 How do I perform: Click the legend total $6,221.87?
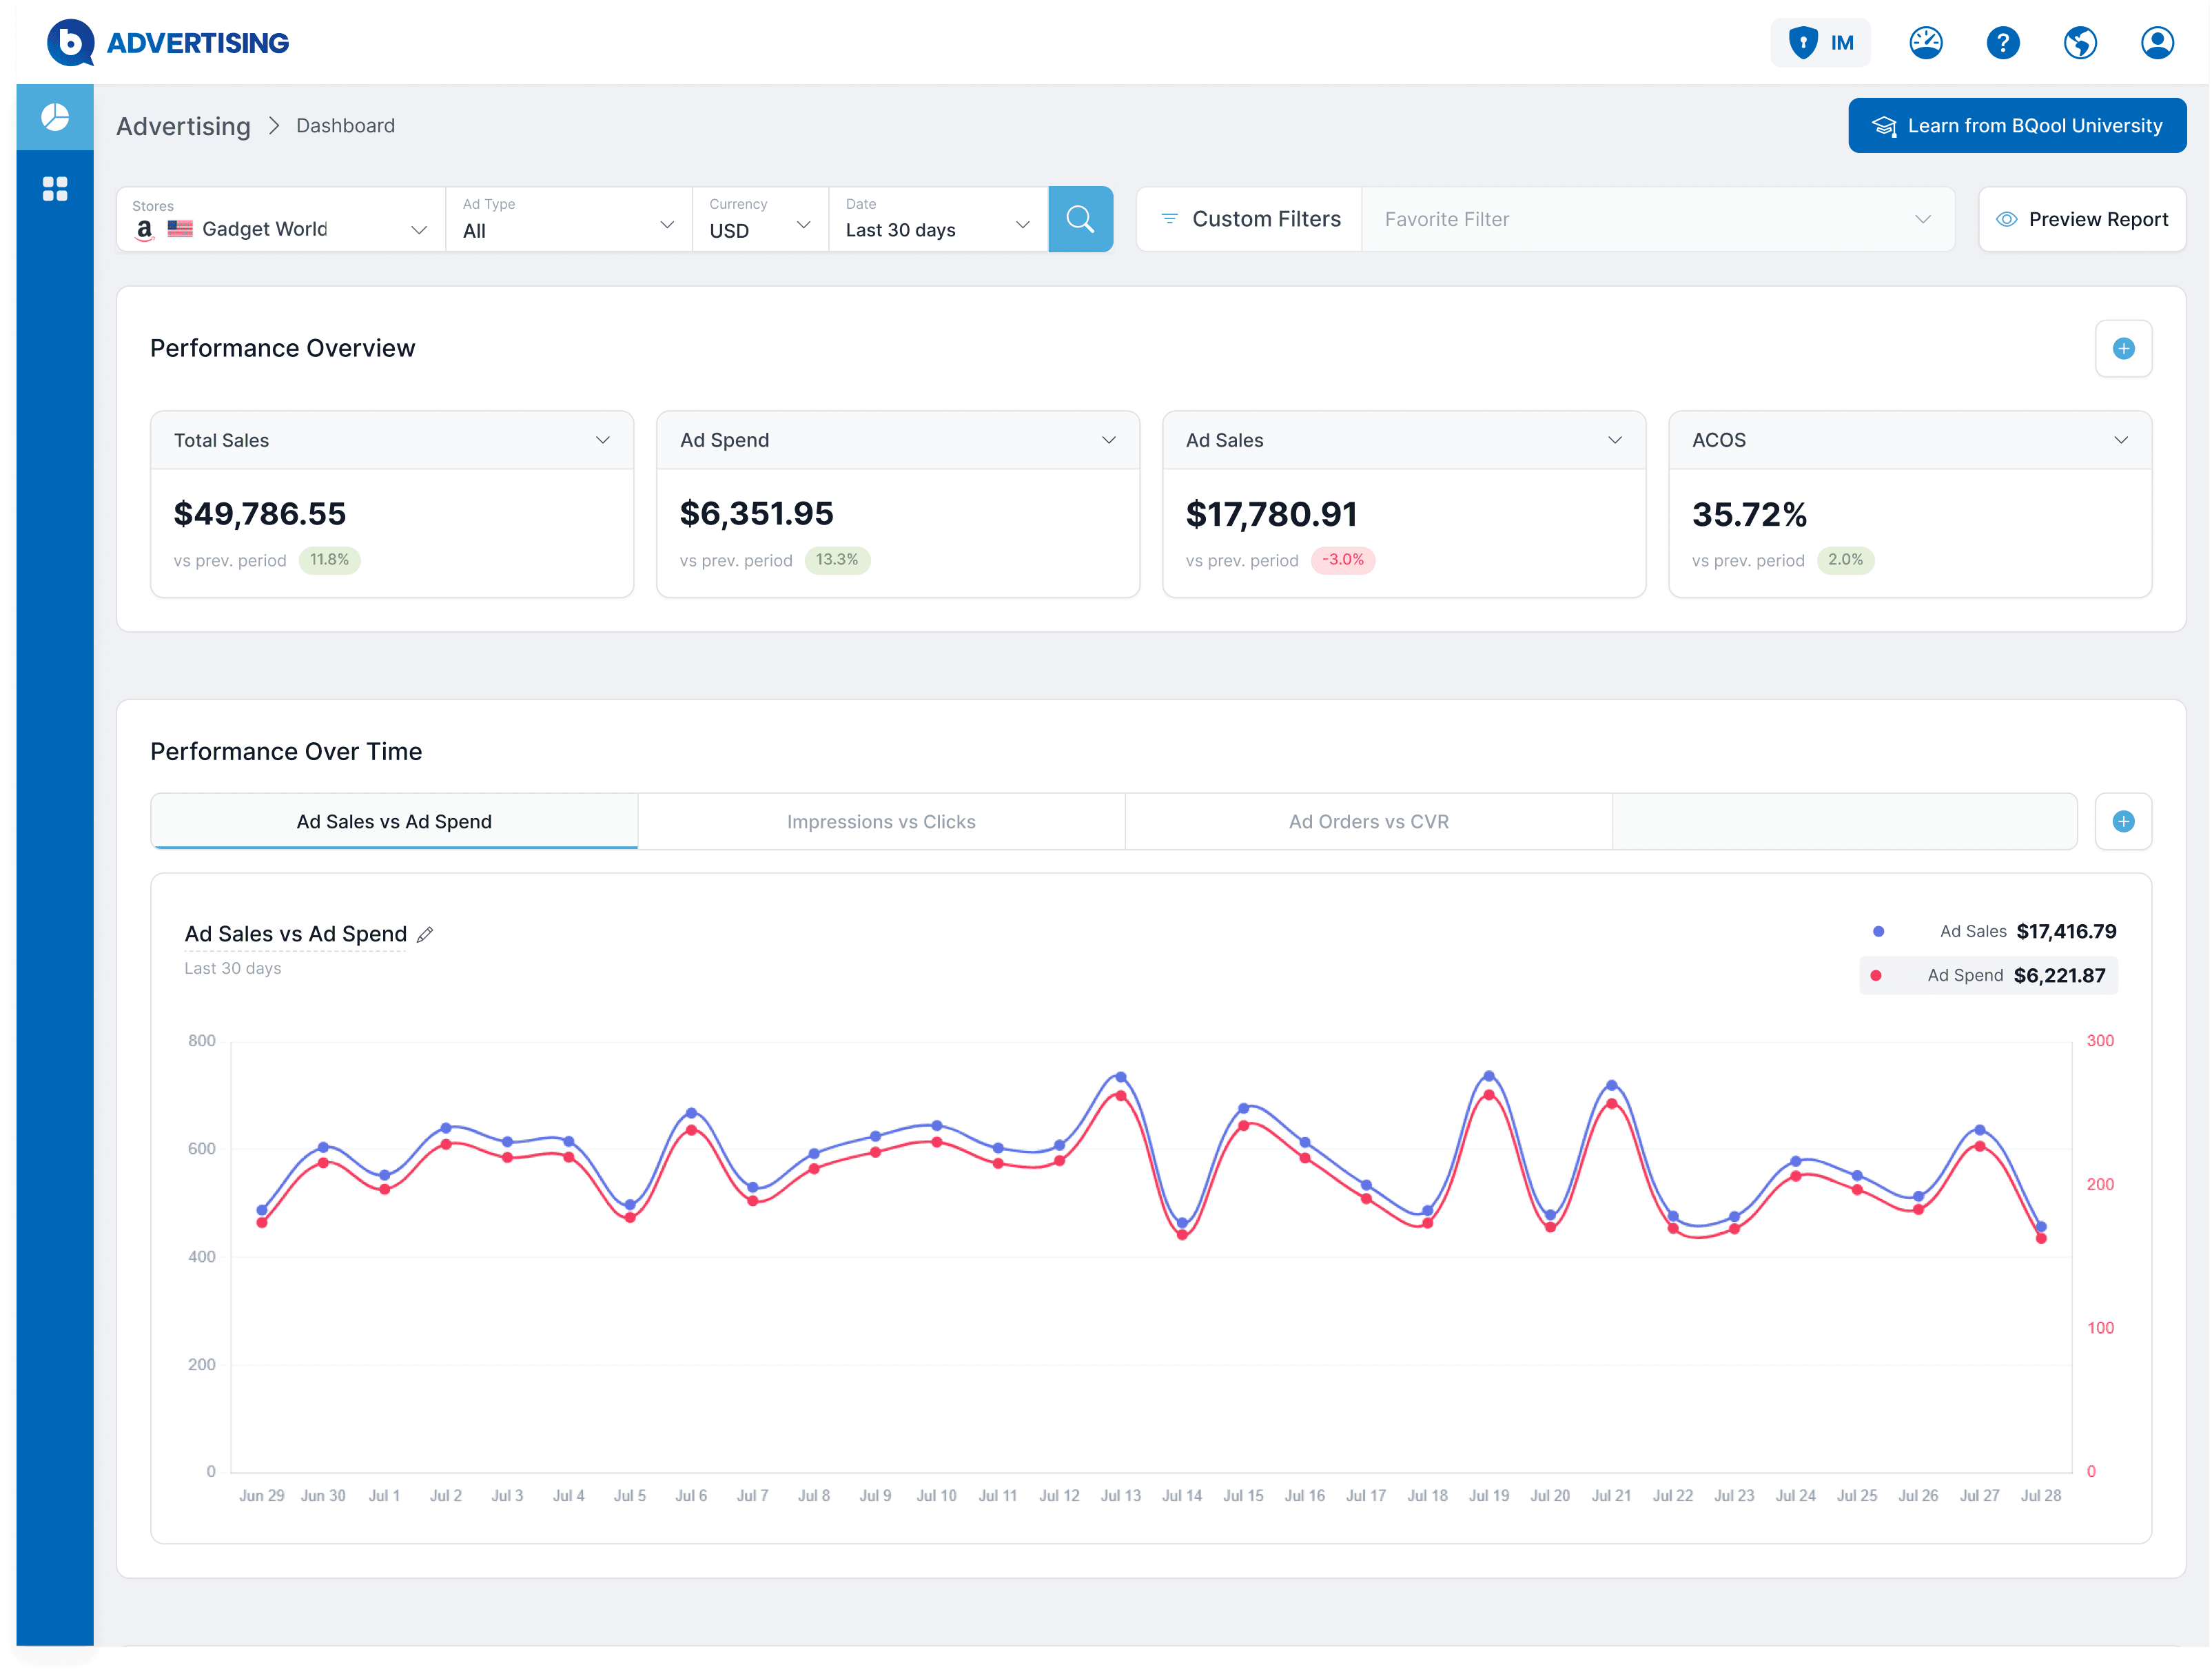click(2059, 975)
